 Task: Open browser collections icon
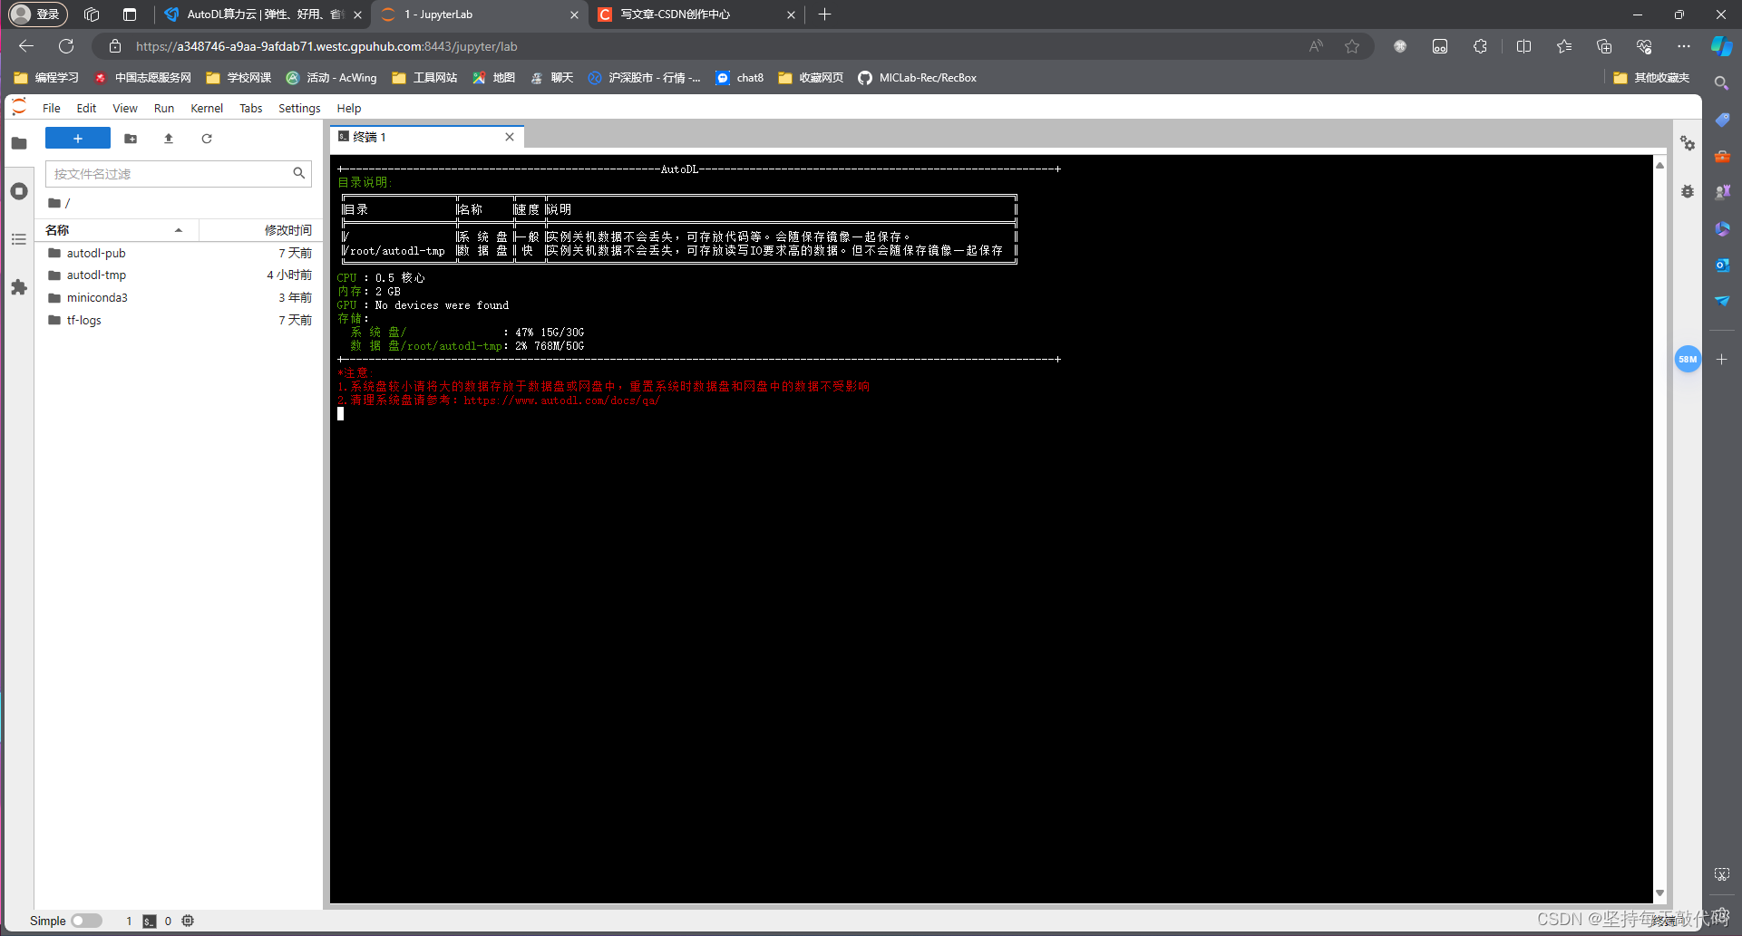click(x=1604, y=46)
